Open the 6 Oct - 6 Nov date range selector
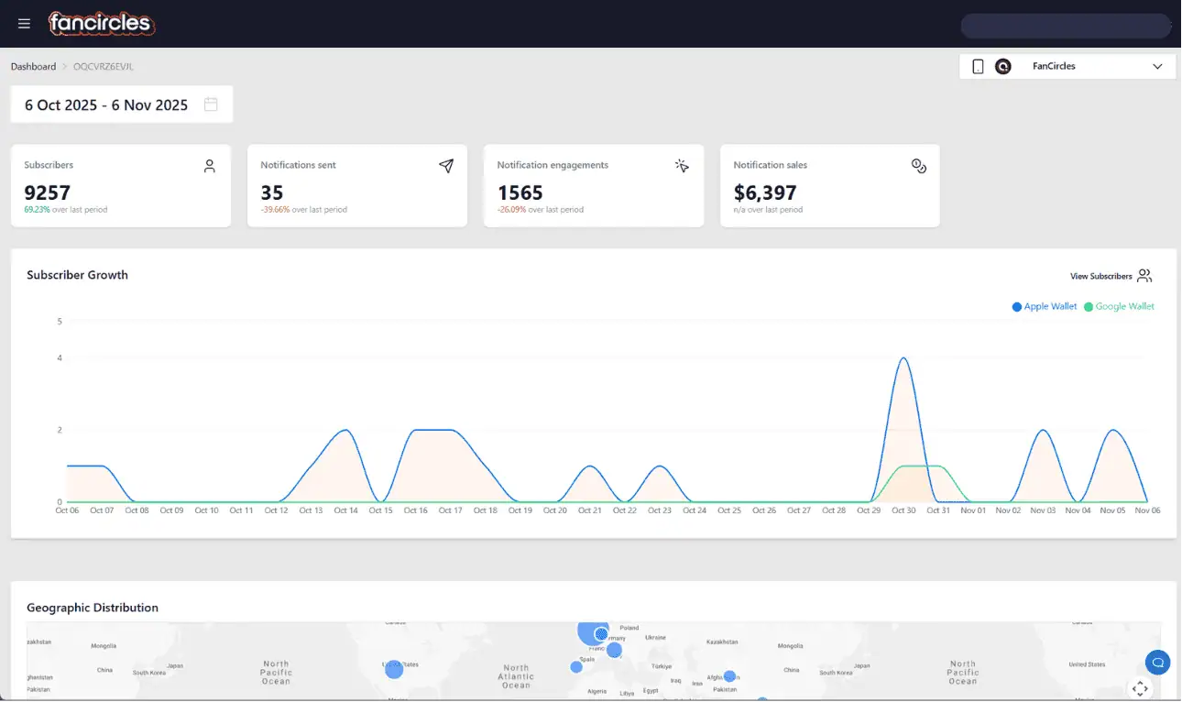The image size is (1182, 702). click(x=107, y=104)
